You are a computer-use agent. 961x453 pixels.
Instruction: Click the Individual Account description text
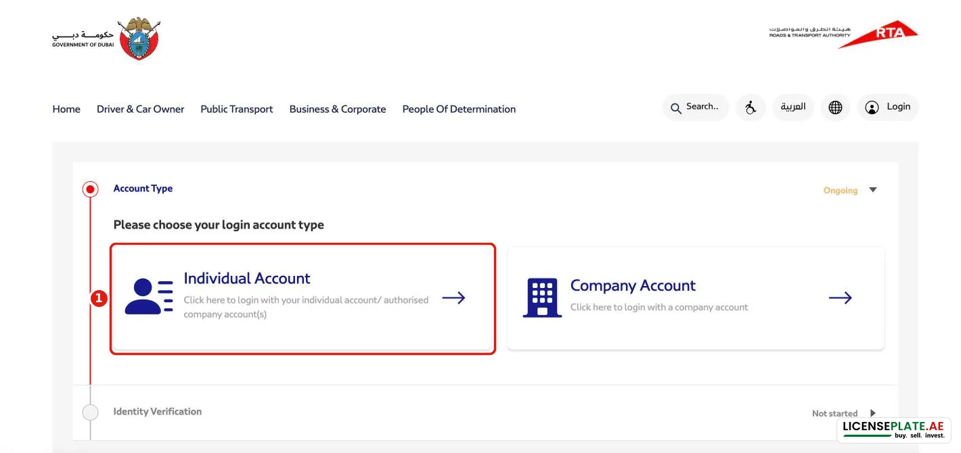tap(306, 307)
